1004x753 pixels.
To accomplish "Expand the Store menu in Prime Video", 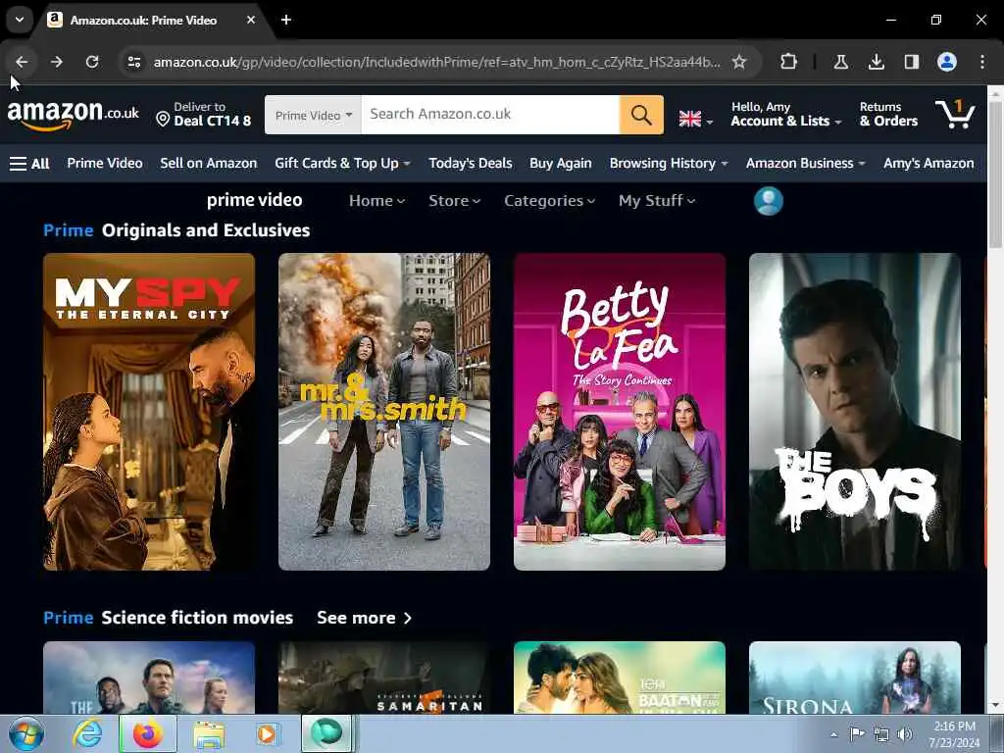I will (x=455, y=201).
